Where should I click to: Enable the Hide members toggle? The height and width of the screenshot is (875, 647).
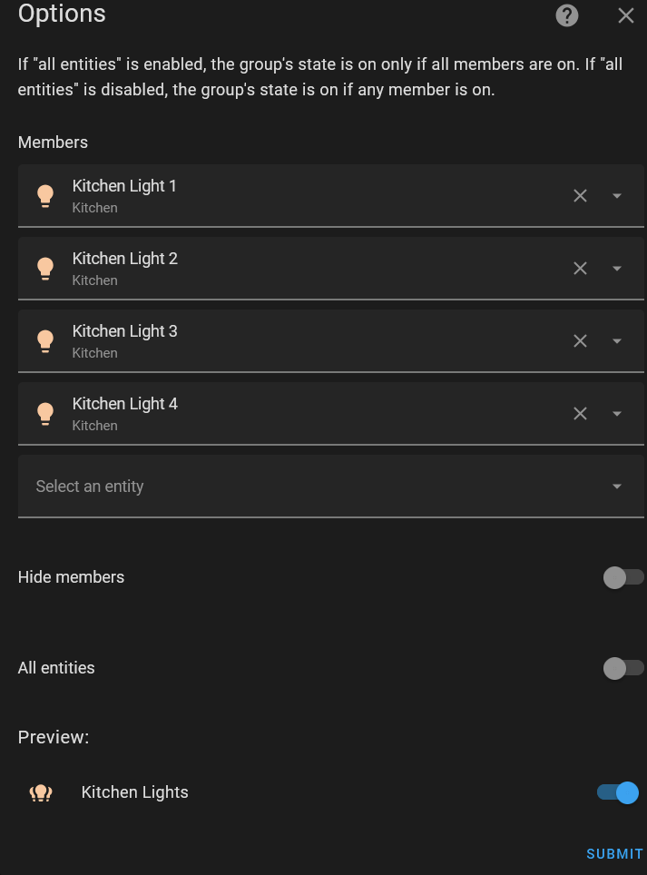[x=623, y=577]
